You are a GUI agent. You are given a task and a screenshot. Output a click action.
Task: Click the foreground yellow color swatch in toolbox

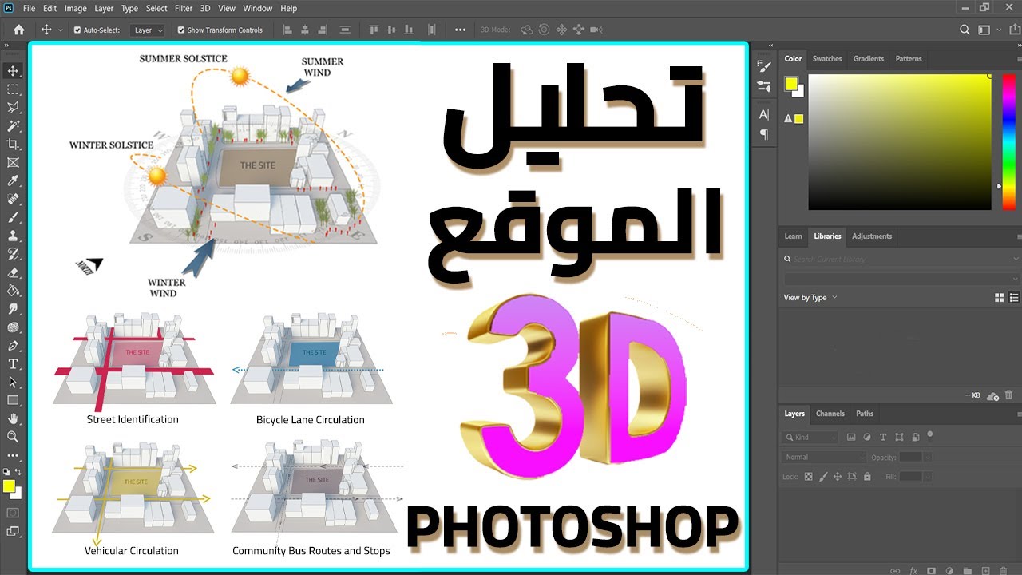click(9, 486)
